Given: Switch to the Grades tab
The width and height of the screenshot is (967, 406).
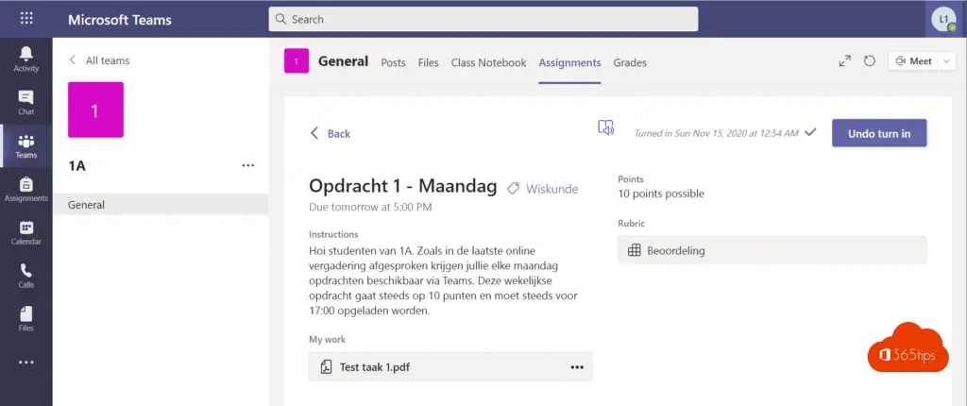Looking at the screenshot, I should (630, 62).
